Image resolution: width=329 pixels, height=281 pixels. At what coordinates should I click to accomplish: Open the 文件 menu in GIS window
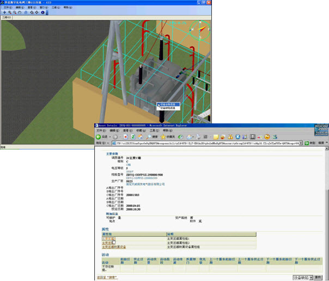[x=7, y=8]
